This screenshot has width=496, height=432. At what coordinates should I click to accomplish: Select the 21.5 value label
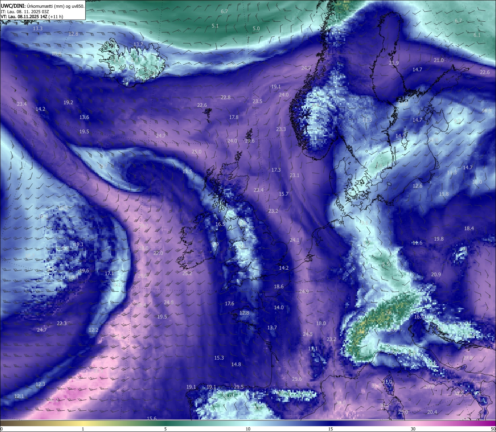pos(239,387)
